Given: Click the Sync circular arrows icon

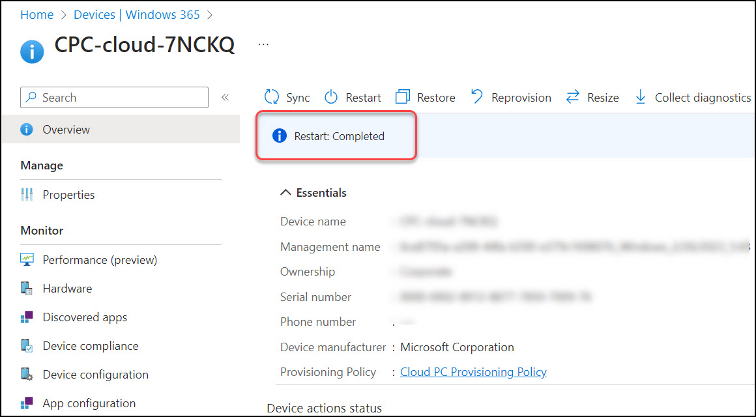Looking at the screenshot, I should [272, 97].
